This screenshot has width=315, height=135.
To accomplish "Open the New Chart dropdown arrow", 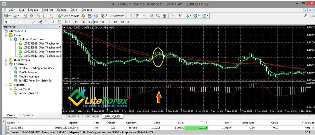I will (10, 16).
